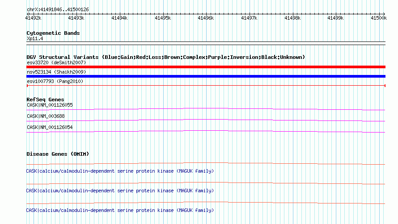Image resolution: width=398 pixels, height=224 pixels.
Task: Click the magenta line under CASK|NM_003688
Action: coord(206,120)
